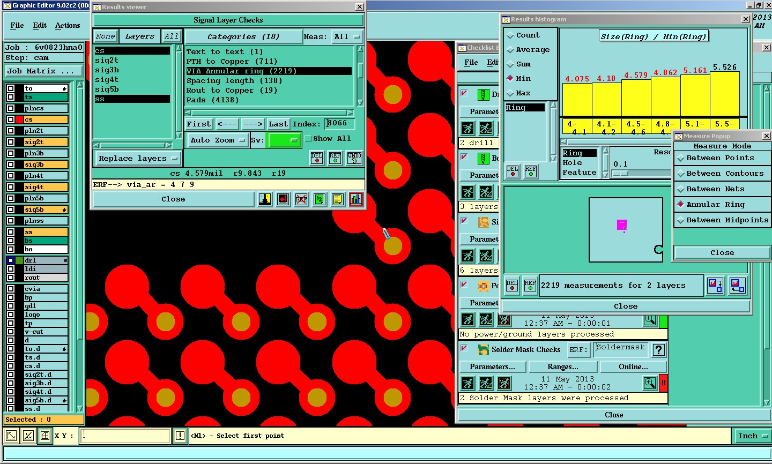This screenshot has height=464, width=772.
Task: Open the Edit menu in Graphic Editor
Action: tap(40, 25)
